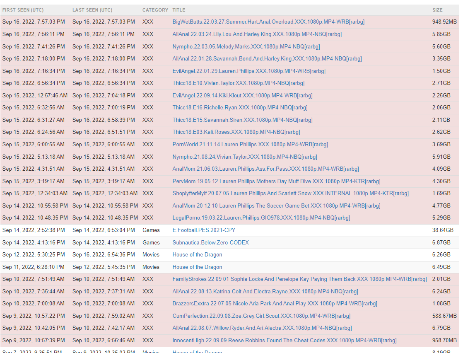Screen dimensions: 463x353
Task: Open the title link in the 3.69GB row
Action: (250, 145)
